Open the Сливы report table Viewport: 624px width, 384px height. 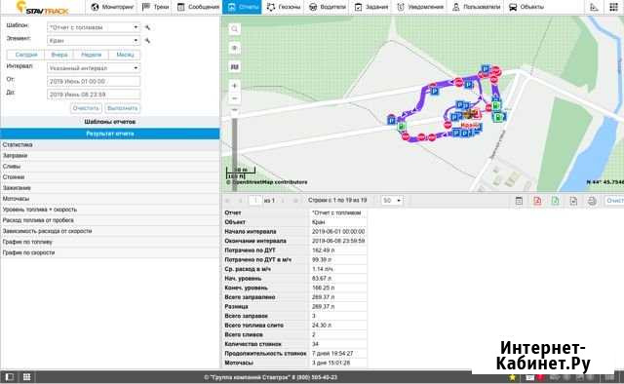pos(110,167)
